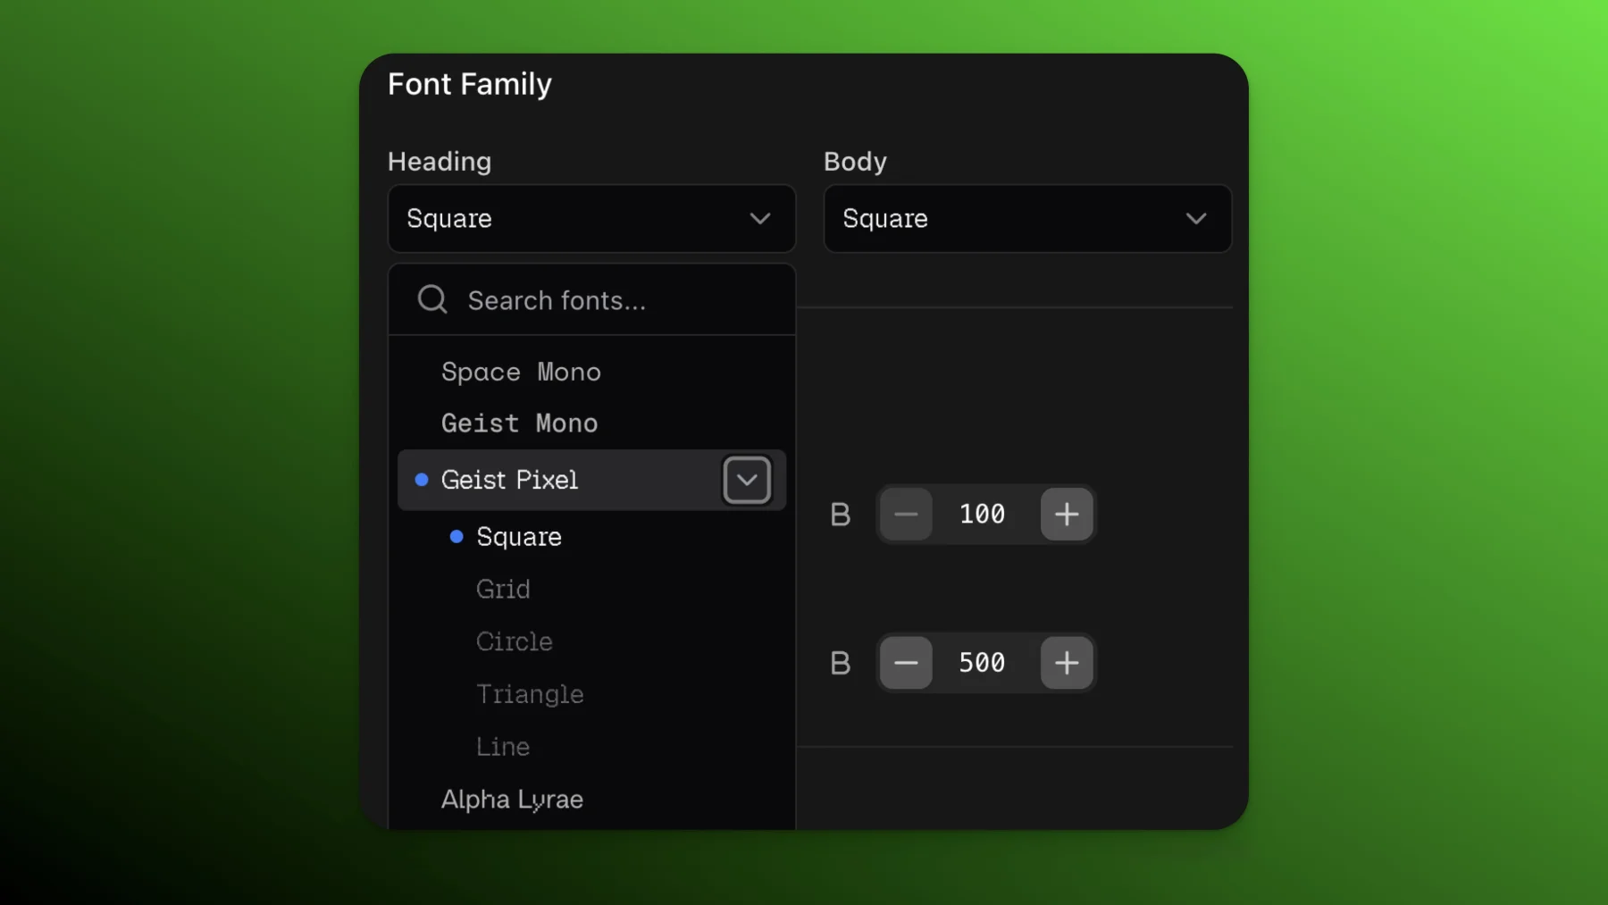Collapse the Geist Pixel variants list
This screenshot has height=905, width=1608.
[x=748, y=480]
